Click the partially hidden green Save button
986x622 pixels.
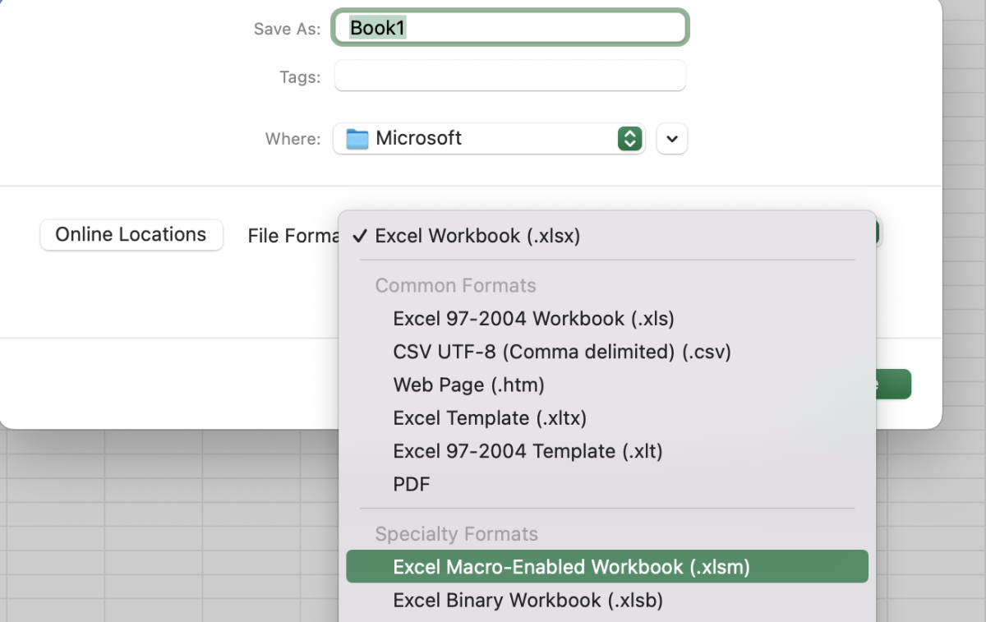pos(893,385)
